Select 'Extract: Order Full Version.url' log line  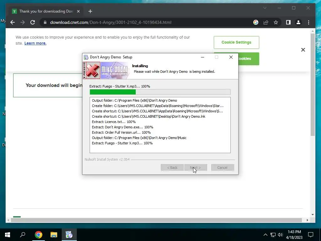pos(121,132)
